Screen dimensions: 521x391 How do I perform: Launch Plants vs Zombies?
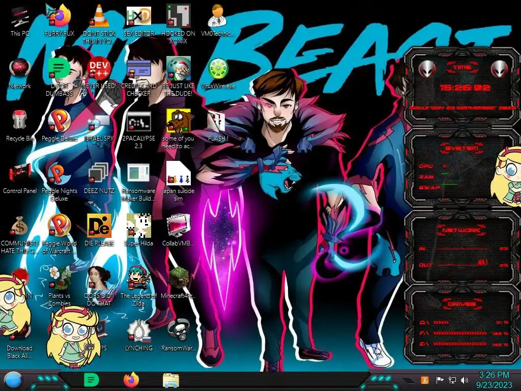[60, 287]
